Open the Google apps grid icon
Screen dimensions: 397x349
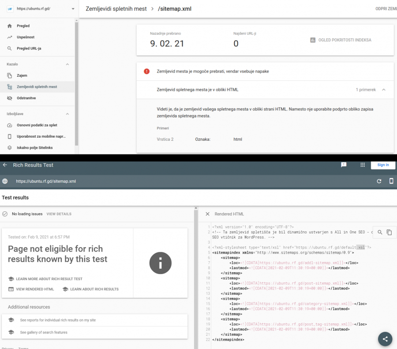point(363,165)
